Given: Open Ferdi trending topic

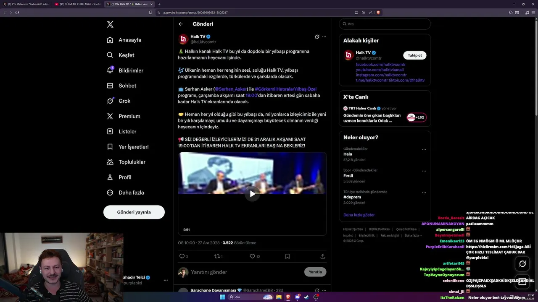Looking at the screenshot, I should (x=348, y=176).
